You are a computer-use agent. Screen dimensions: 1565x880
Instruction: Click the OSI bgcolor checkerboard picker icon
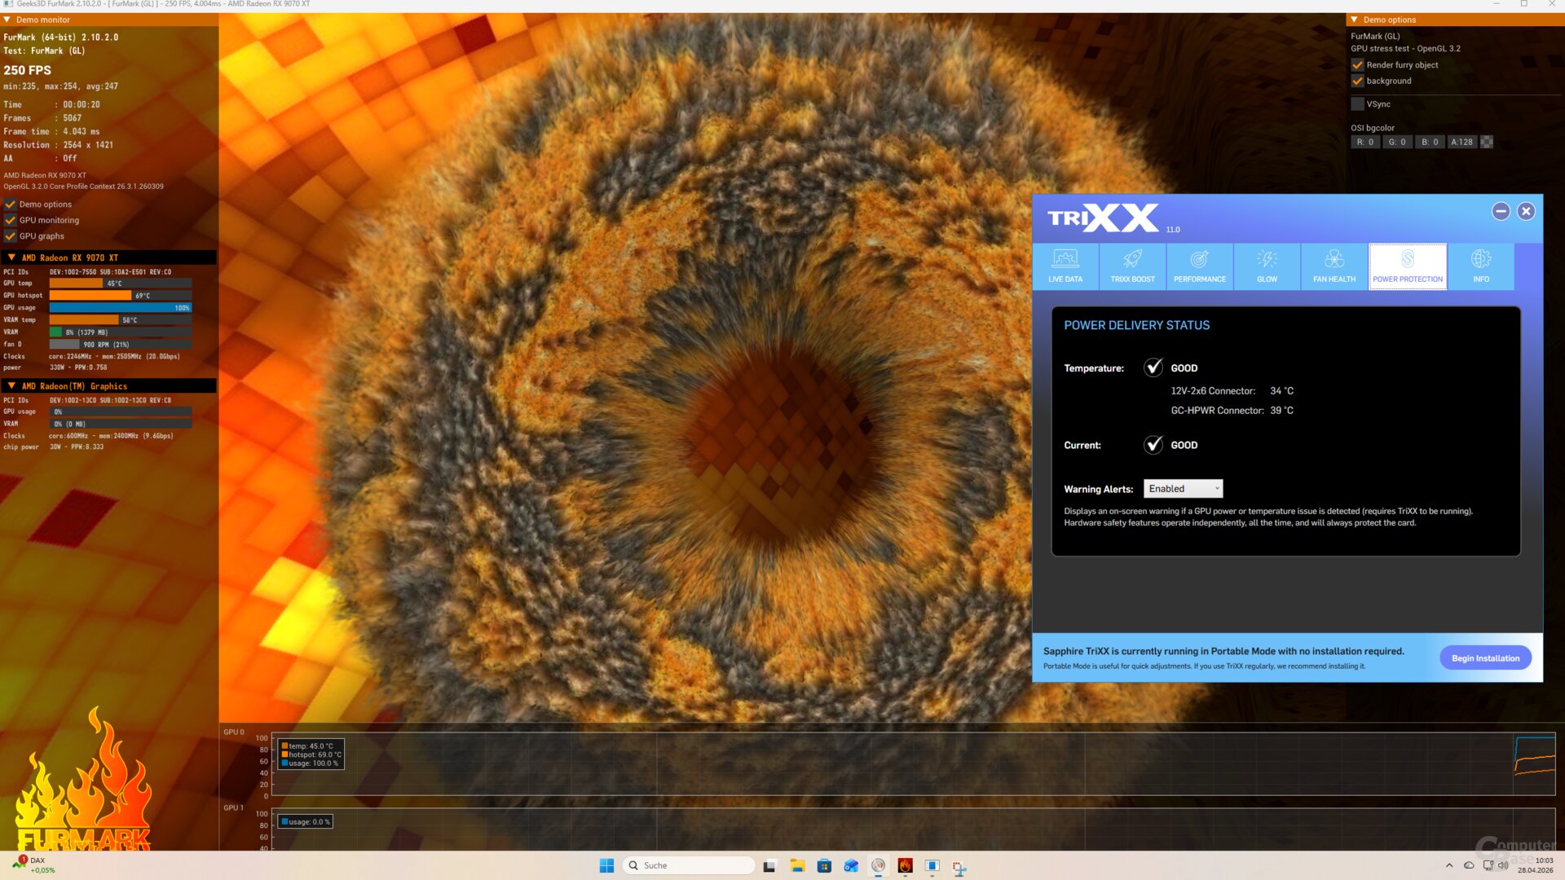(1487, 142)
